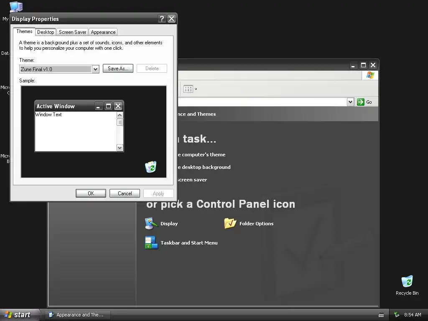Open the Screen Saver tab
The height and width of the screenshot is (321, 428).
(x=72, y=32)
